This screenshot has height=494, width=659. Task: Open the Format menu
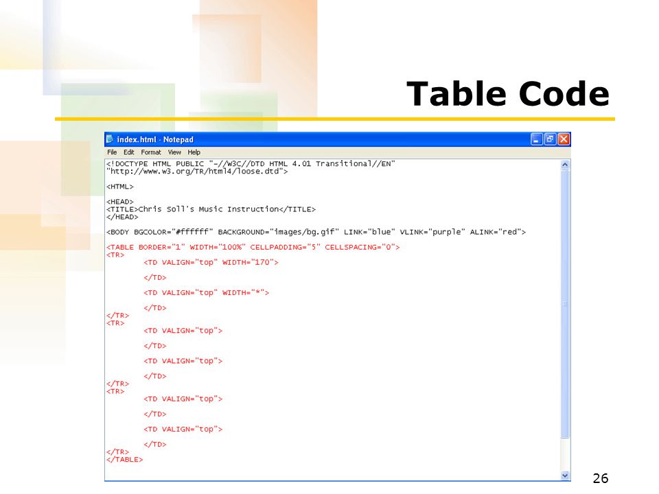click(x=151, y=152)
